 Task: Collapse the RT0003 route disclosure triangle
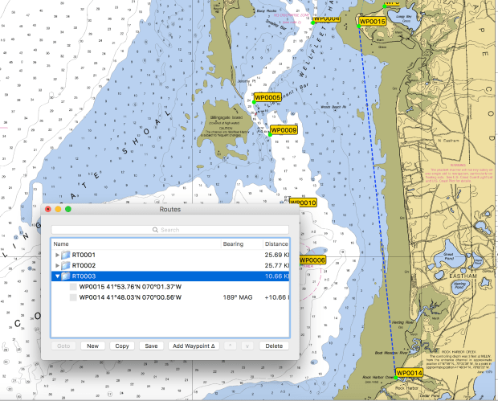pos(57,276)
